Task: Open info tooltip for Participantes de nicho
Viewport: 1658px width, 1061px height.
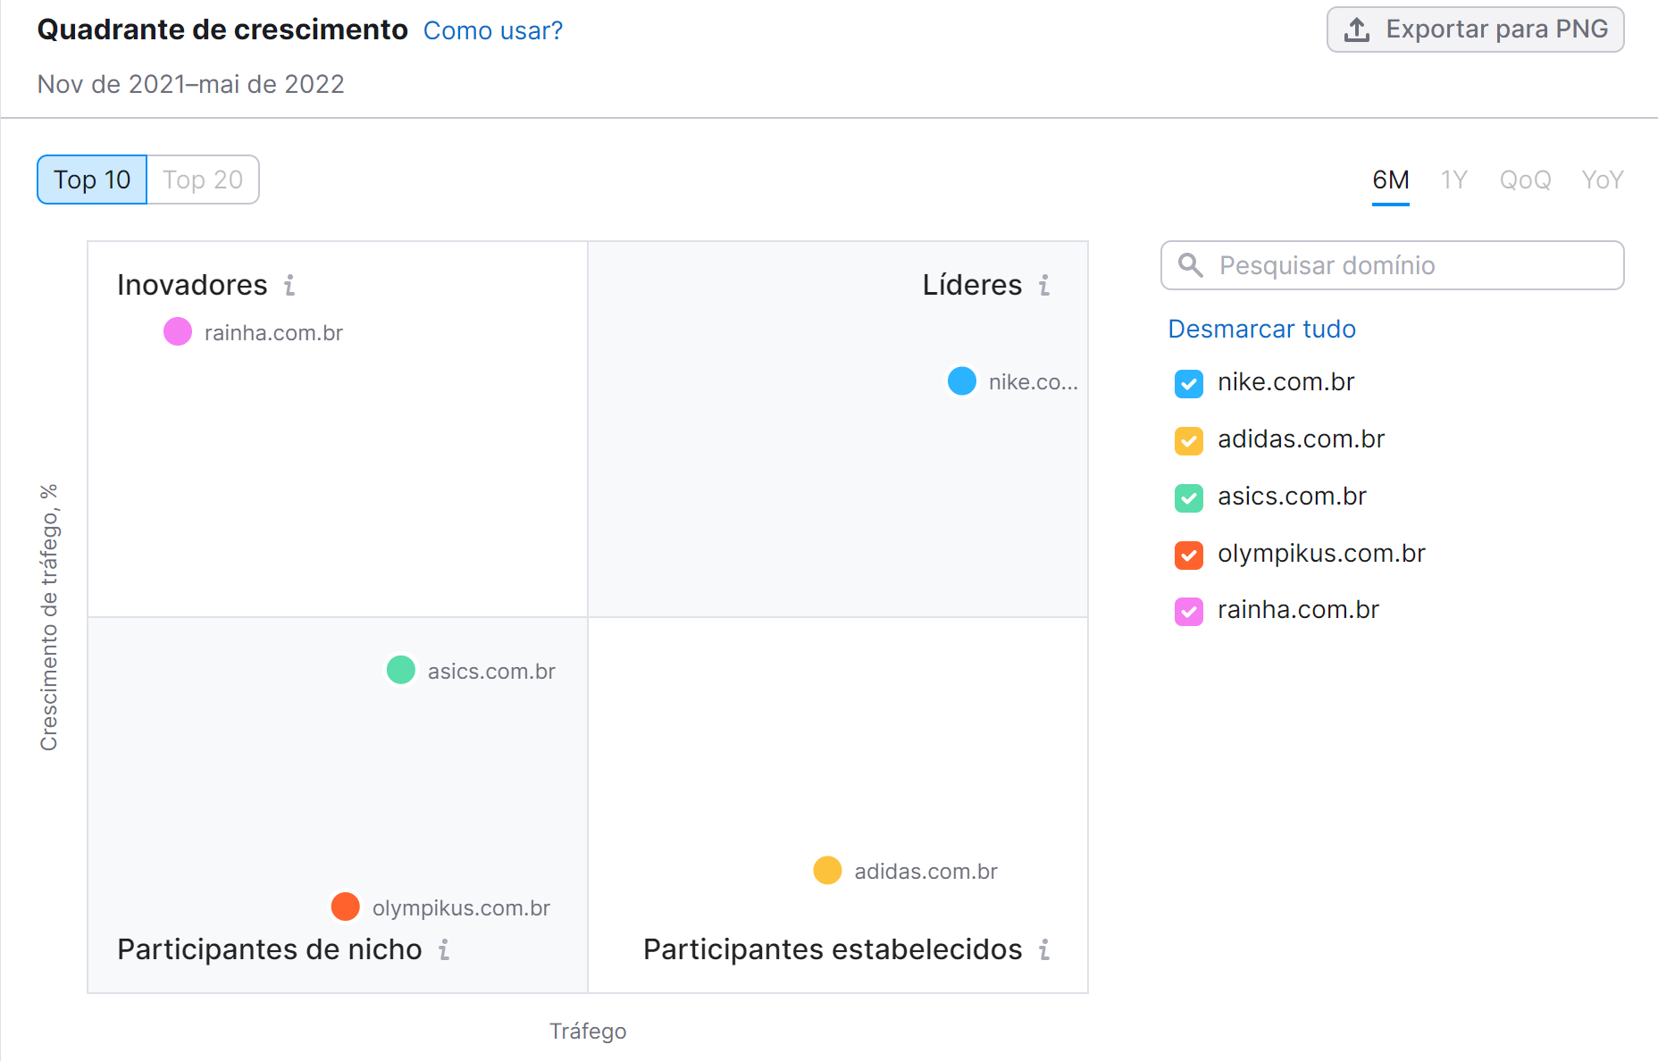Action: pos(444,951)
